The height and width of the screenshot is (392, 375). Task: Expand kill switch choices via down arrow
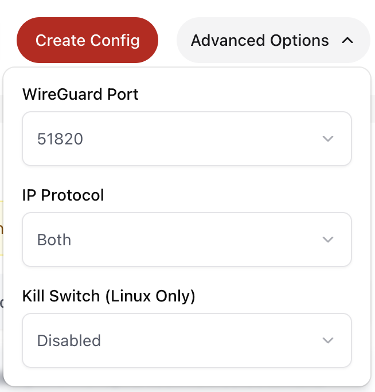click(x=328, y=340)
